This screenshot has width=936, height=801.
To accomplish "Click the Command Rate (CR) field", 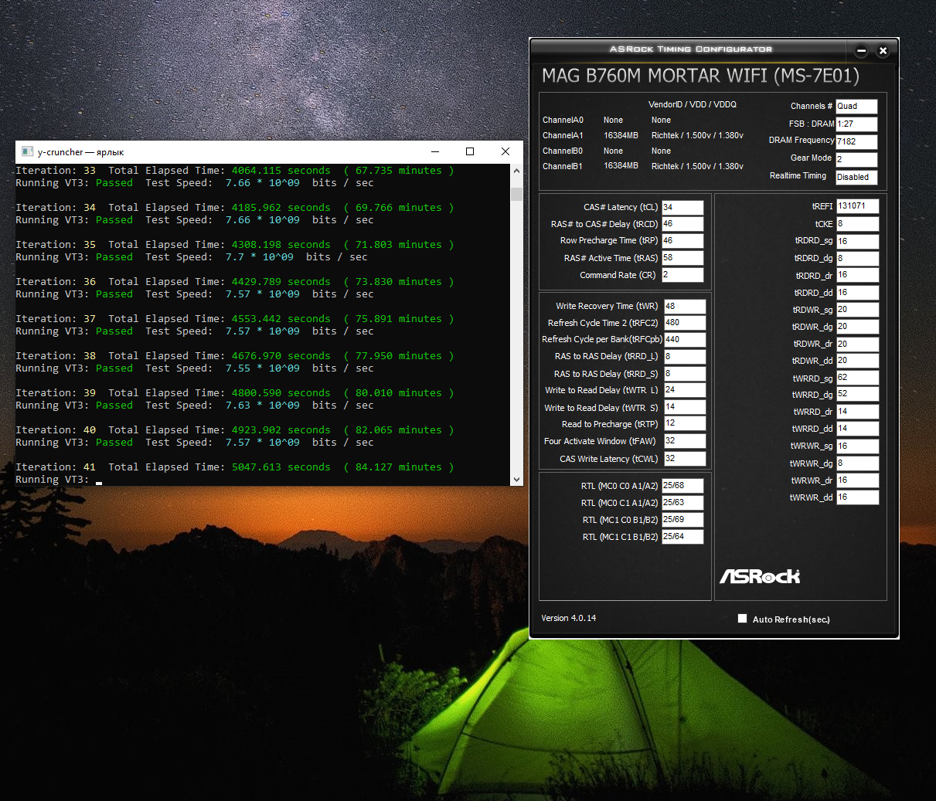I will [x=682, y=275].
